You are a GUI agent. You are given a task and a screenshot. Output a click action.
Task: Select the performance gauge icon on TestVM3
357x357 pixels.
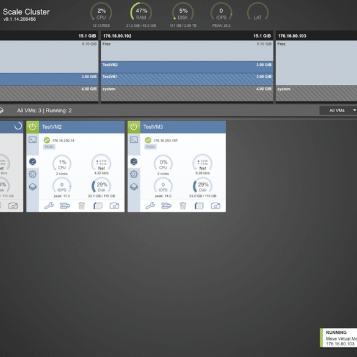coord(134,162)
